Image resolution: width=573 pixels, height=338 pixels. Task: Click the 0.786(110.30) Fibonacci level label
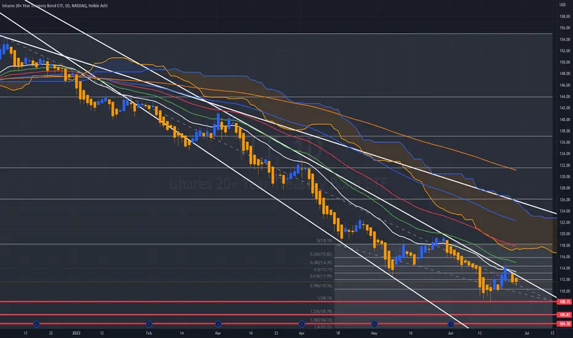321,286
